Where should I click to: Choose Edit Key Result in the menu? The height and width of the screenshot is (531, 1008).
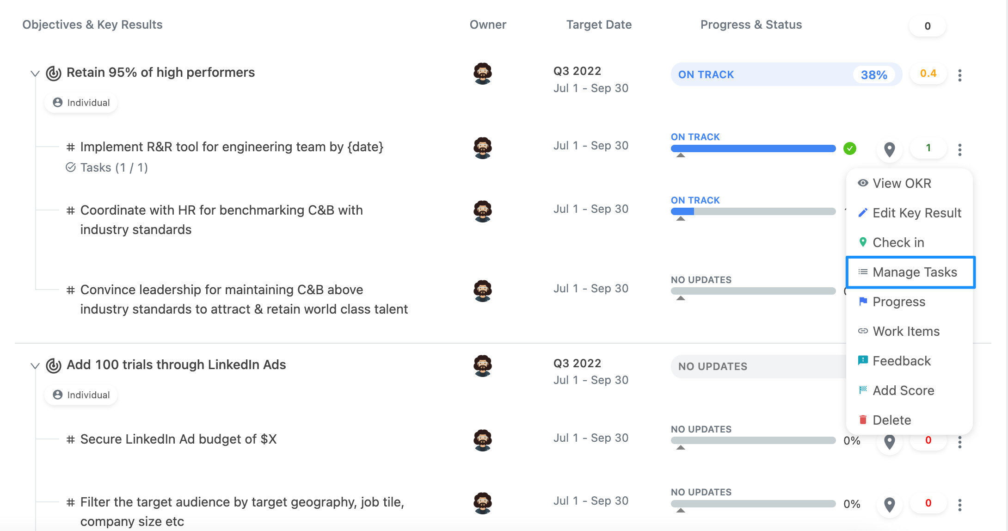(x=910, y=213)
